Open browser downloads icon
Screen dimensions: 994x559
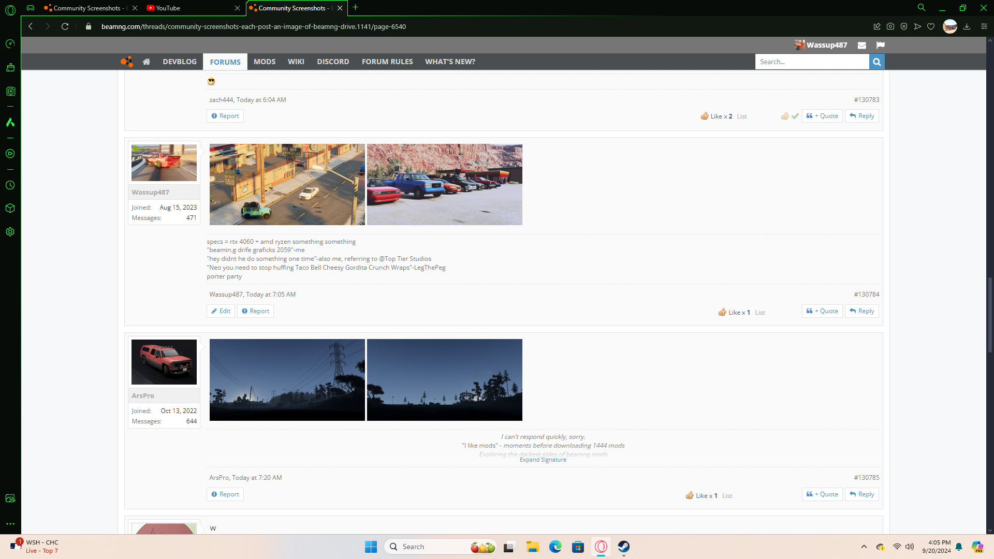[967, 26]
